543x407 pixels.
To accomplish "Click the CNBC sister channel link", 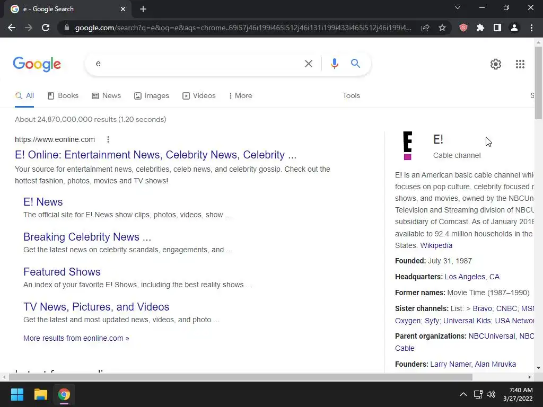I will coord(506,308).
